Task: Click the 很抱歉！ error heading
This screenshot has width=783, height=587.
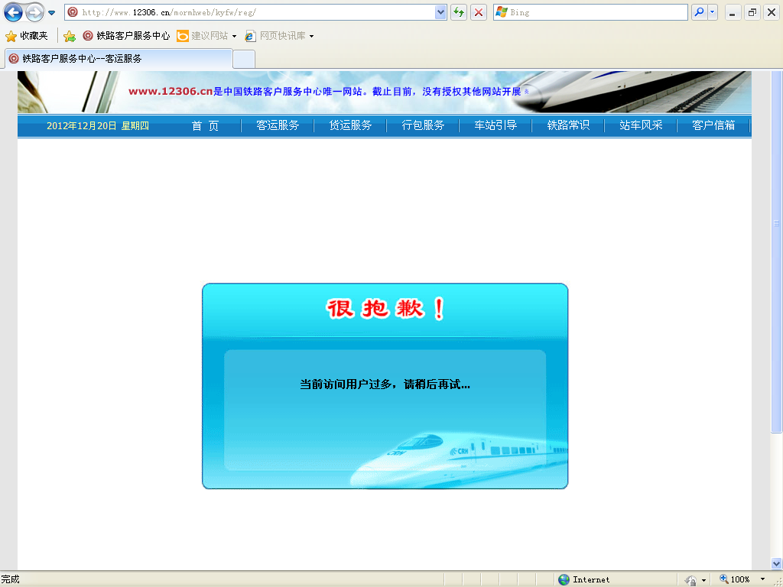Action: click(x=385, y=309)
